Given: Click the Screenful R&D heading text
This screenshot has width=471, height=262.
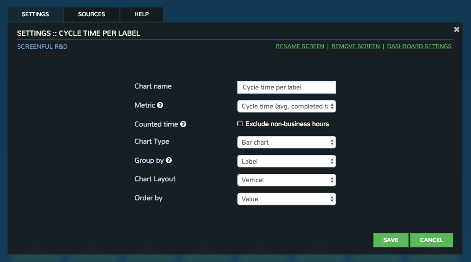Looking at the screenshot, I should click(42, 46).
